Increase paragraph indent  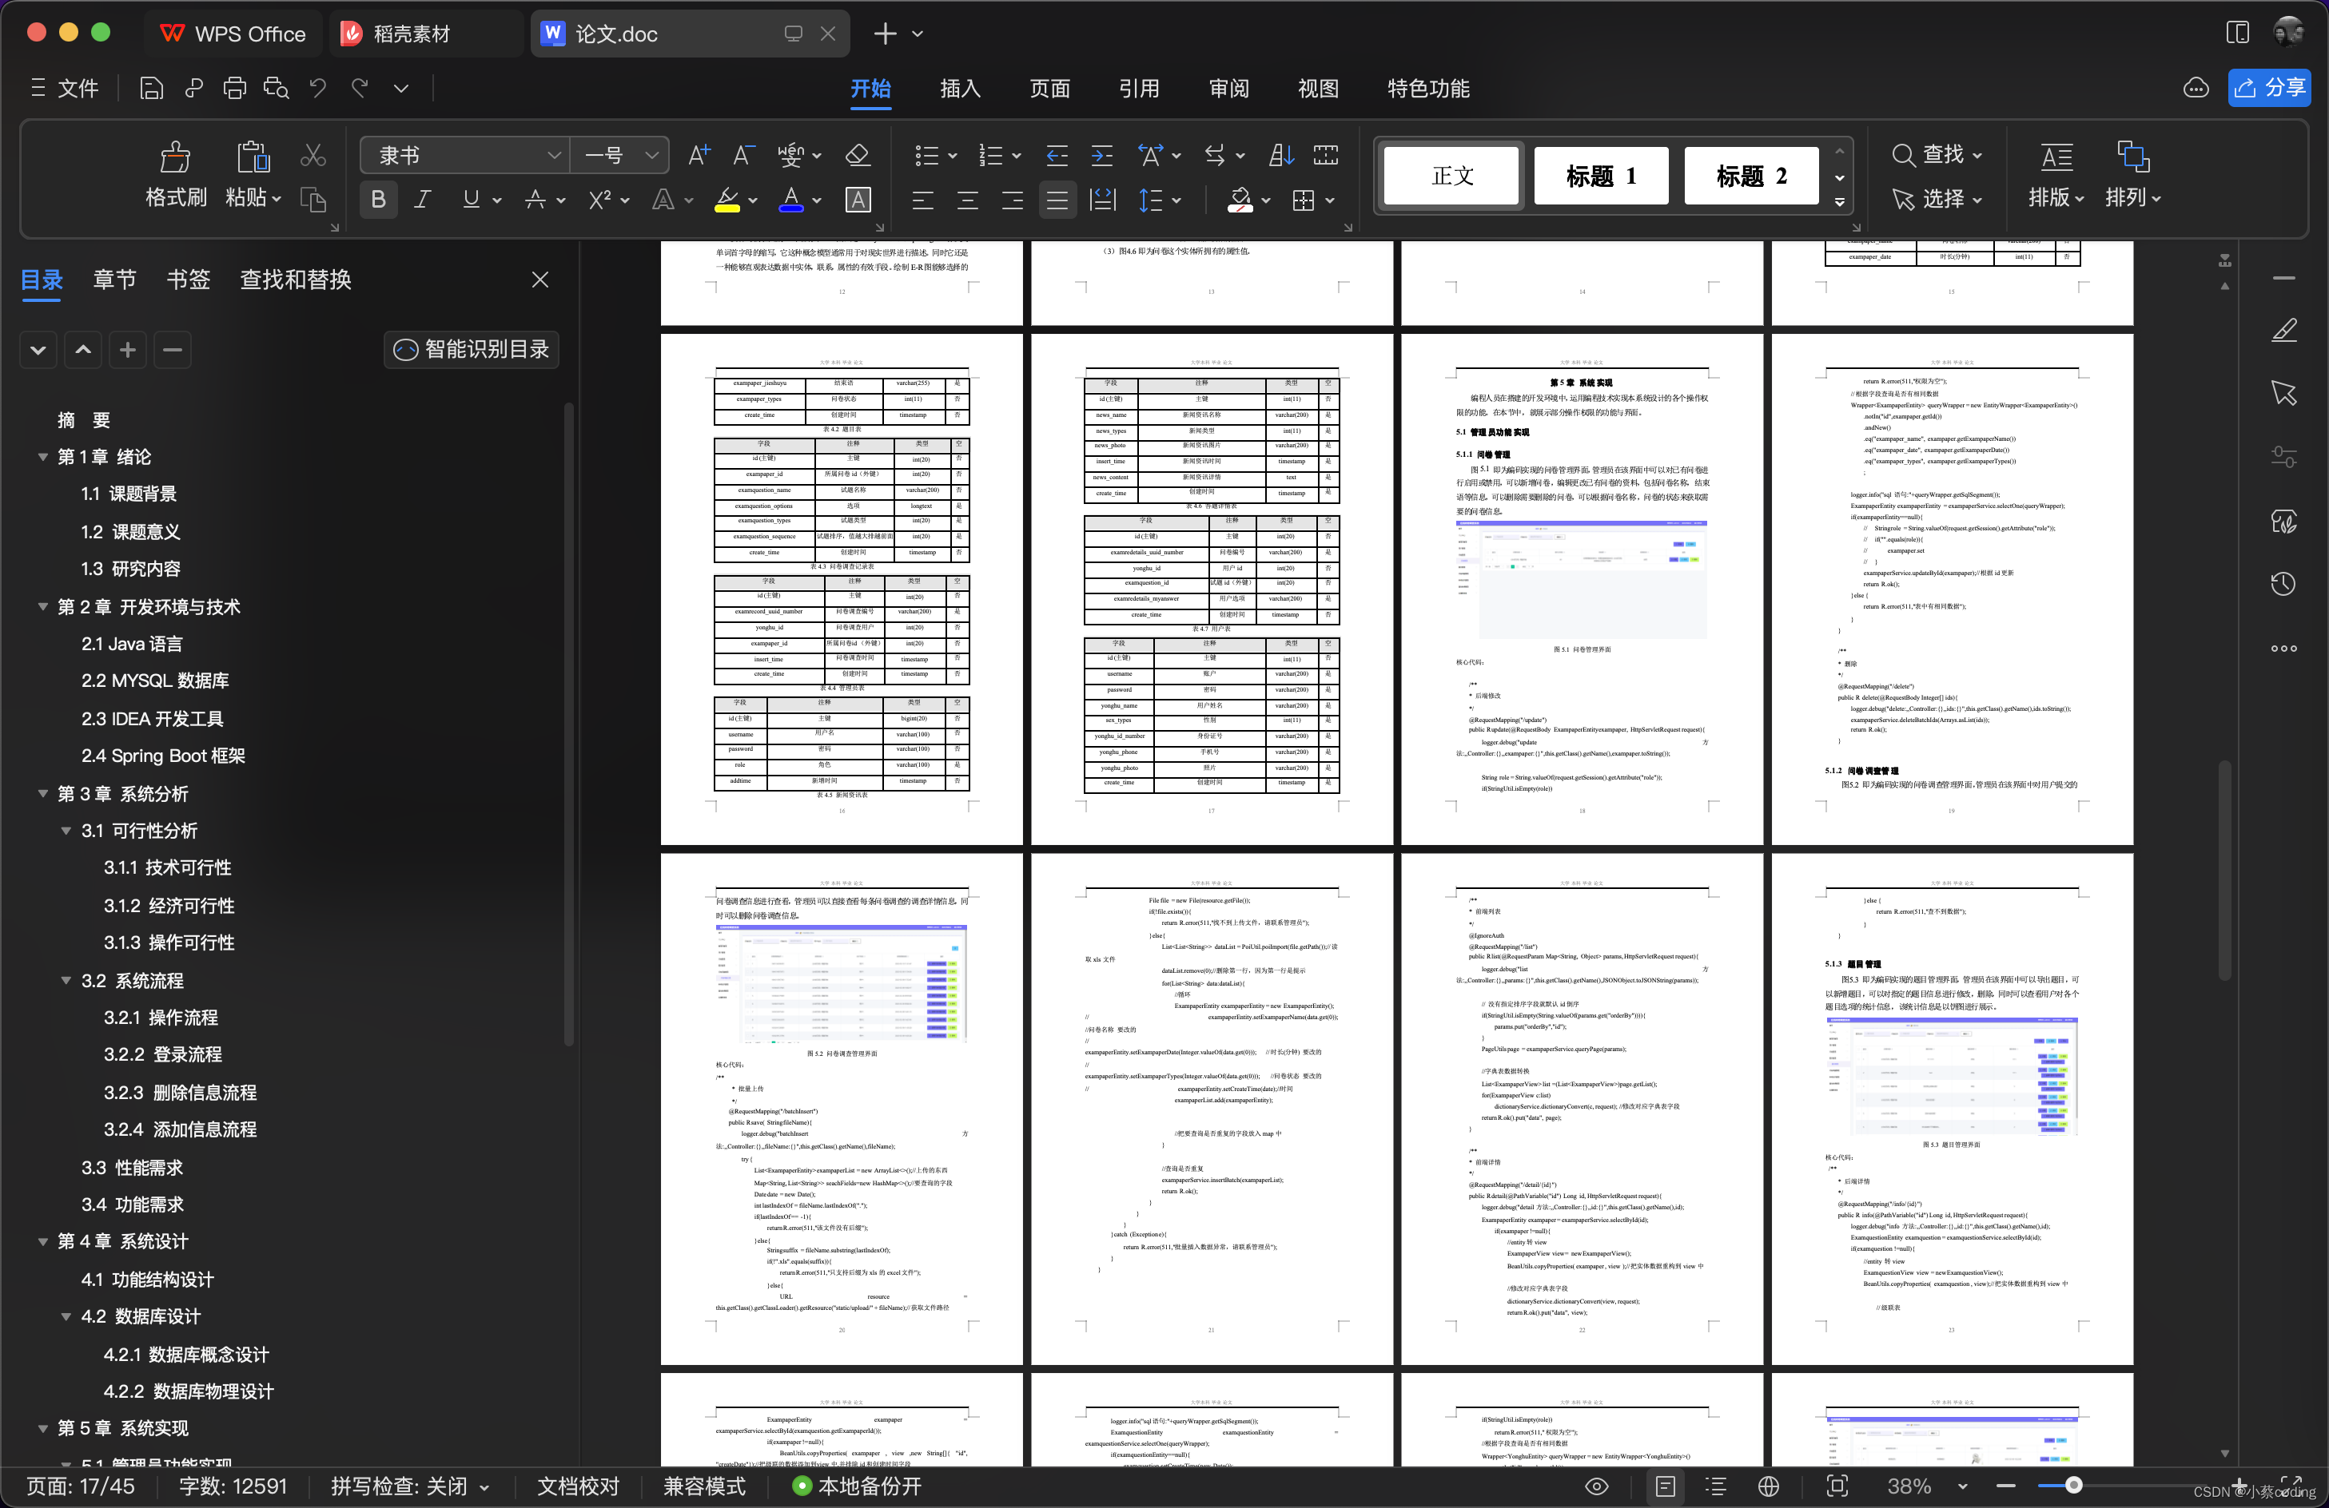coord(1102,154)
